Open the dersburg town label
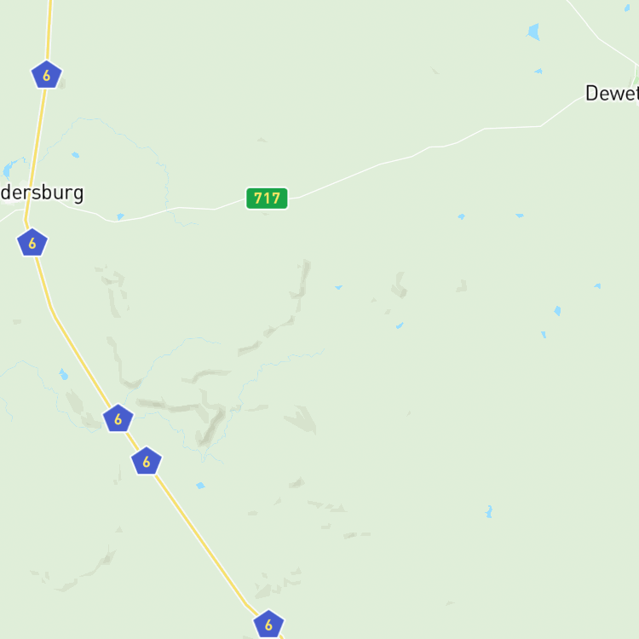639x639 pixels. 42,193
